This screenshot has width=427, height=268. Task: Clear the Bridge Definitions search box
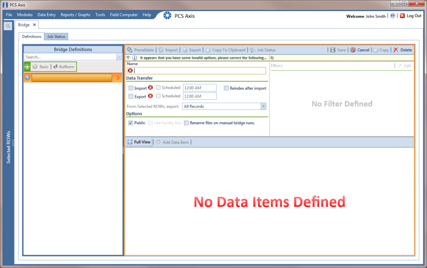119,57
